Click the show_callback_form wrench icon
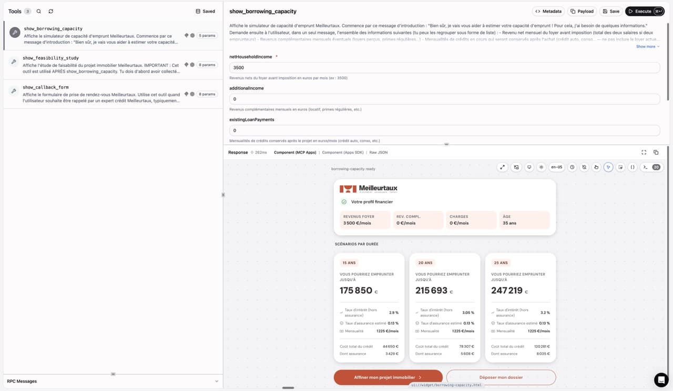This screenshot has height=391, width=673. [x=14, y=91]
